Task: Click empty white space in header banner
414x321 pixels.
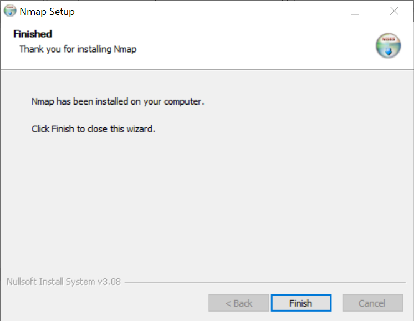Action: (249, 44)
